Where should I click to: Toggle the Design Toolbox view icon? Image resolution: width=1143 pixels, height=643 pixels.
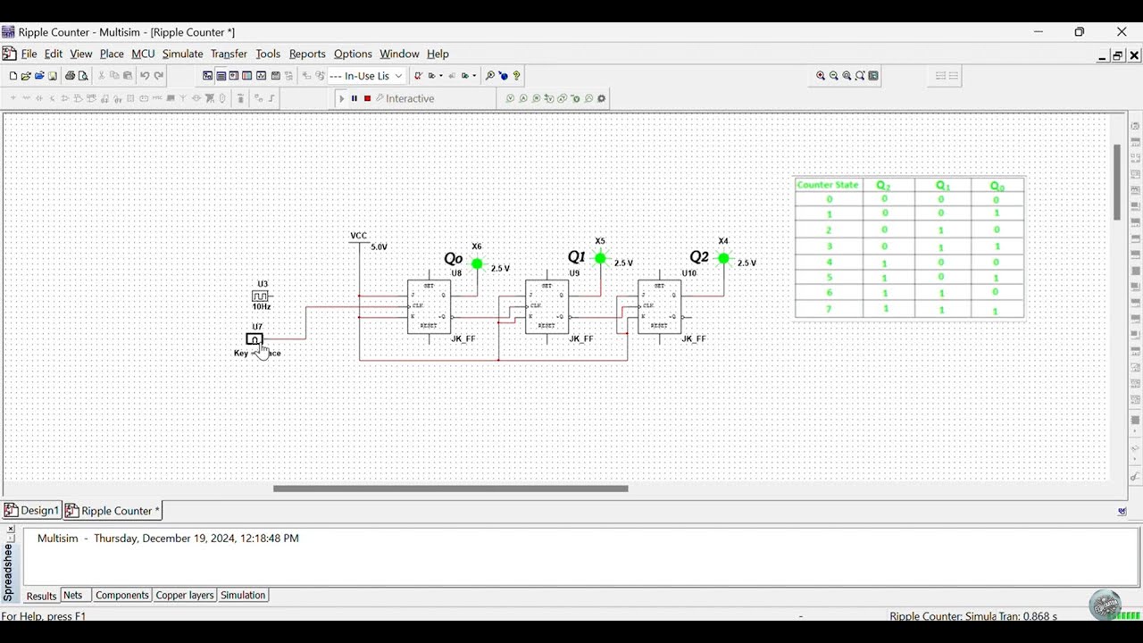(x=207, y=76)
